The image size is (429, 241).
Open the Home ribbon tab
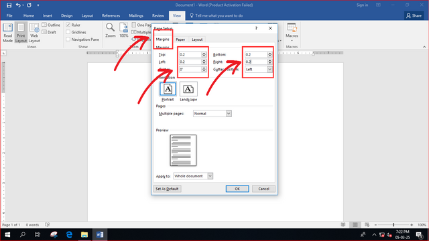(29, 15)
